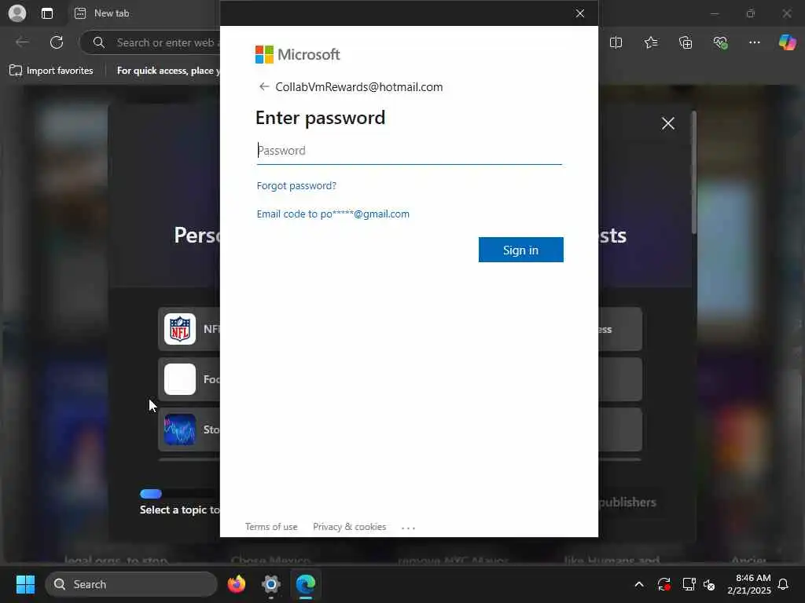This screenshot has height=603, width=805.
Task: Open the tab actions menu icon
Action: (46, 13)
